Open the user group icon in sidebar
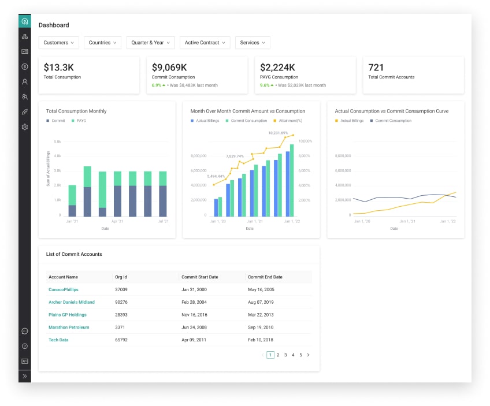This screenshot has height=406, width=490. (x=24, y=97)
